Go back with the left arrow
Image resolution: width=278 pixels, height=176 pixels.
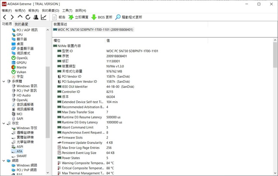5,17
